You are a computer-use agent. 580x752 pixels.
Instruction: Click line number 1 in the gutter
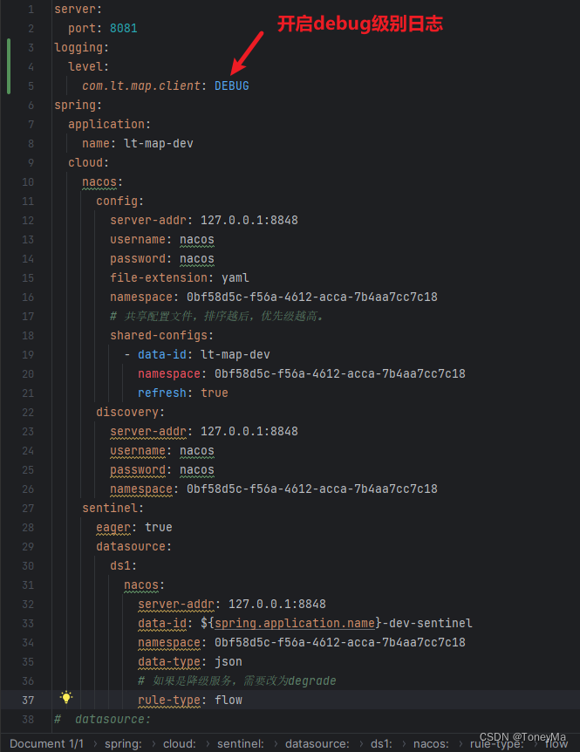(x=31, y=9)
